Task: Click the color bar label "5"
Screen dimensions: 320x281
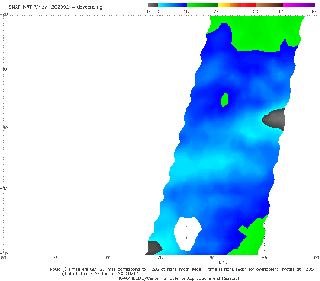Action: [x=159, y=11]
